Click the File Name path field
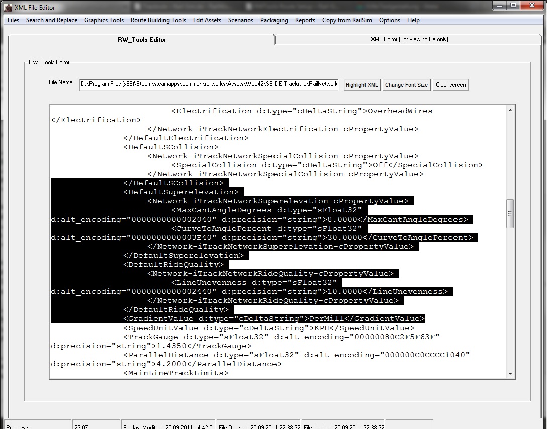This screenshot has height=429, width=547. [209, 84]
